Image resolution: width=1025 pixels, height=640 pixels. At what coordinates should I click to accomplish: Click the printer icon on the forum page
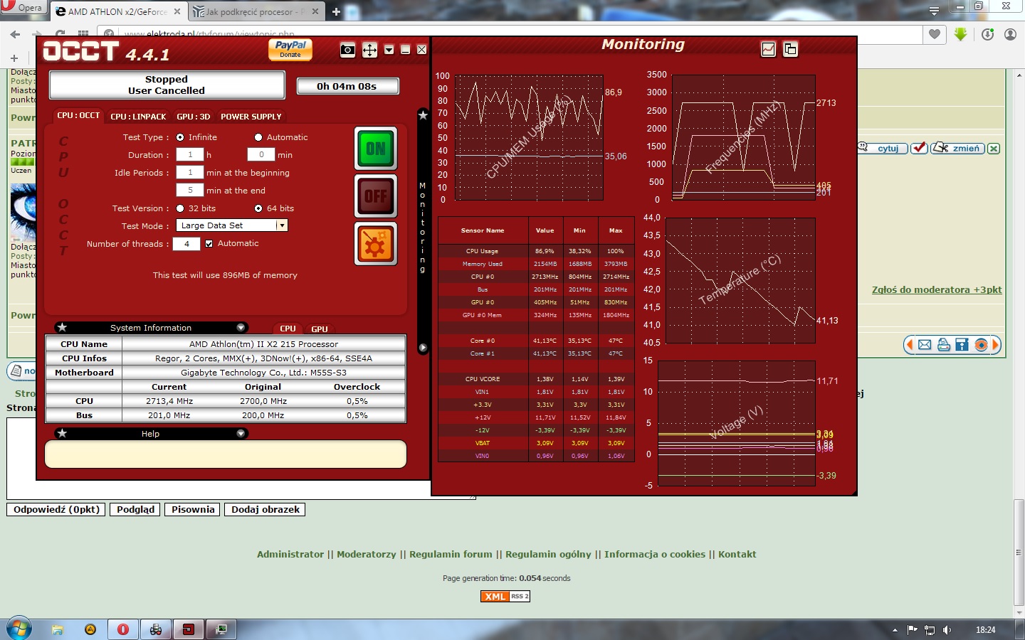click(943, 345)
